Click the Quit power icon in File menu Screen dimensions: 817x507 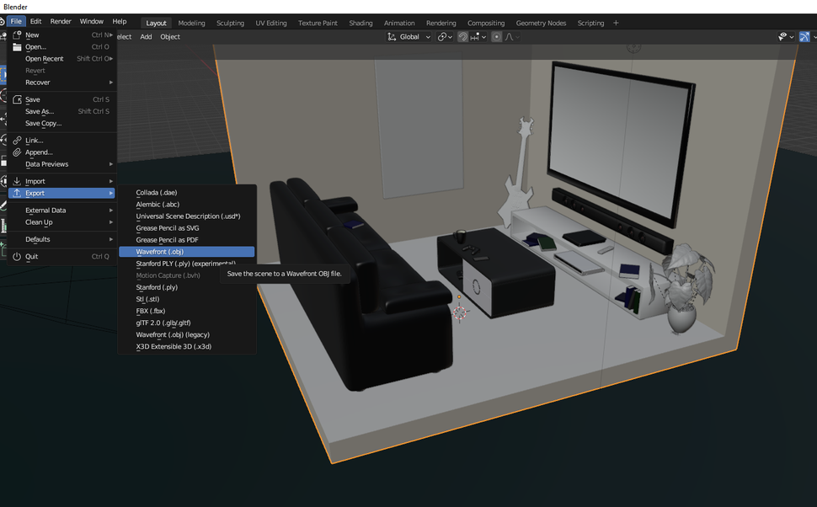[18, 257]
